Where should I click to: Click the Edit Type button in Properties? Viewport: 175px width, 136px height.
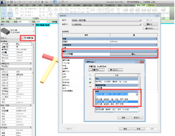tap(28, 38)
